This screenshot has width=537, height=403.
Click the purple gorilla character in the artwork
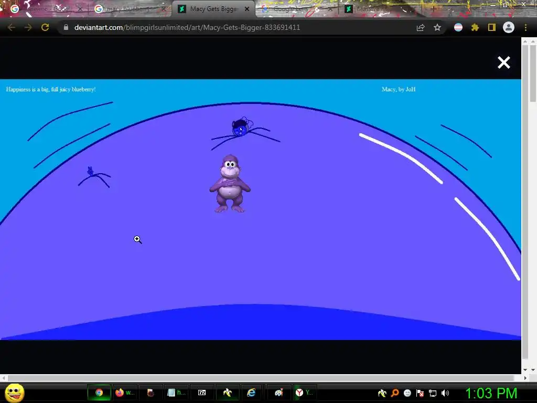tap(230, 184)
